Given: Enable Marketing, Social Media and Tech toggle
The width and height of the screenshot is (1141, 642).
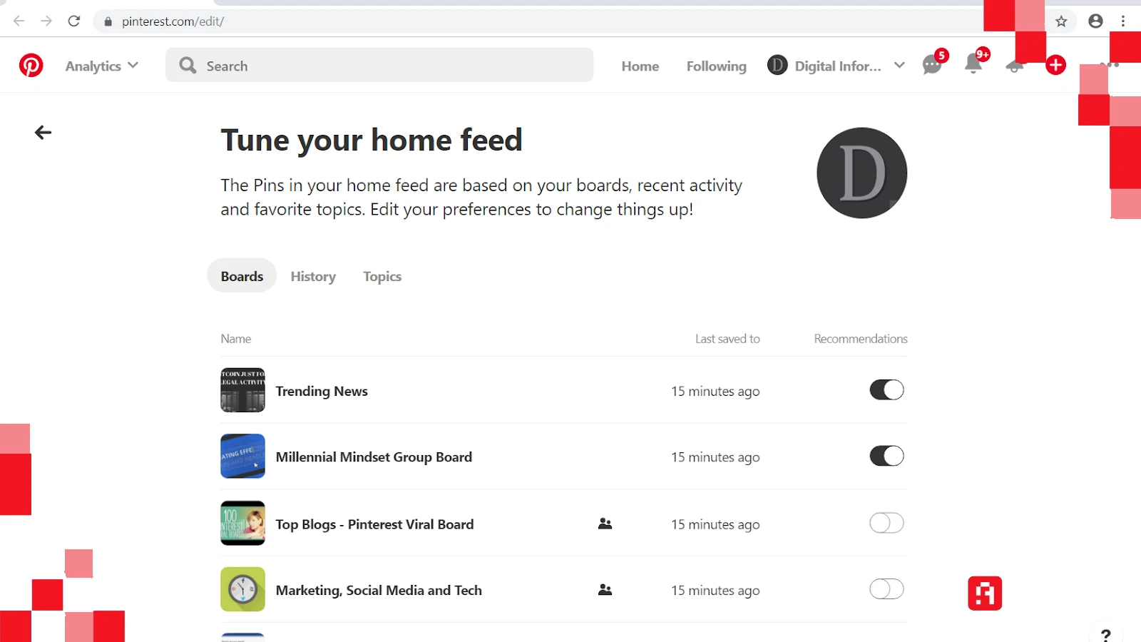Looking at the screenshot, I should (x=886, y=589).
